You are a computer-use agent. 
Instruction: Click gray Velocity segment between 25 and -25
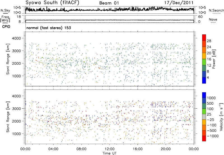pos(204,117)
